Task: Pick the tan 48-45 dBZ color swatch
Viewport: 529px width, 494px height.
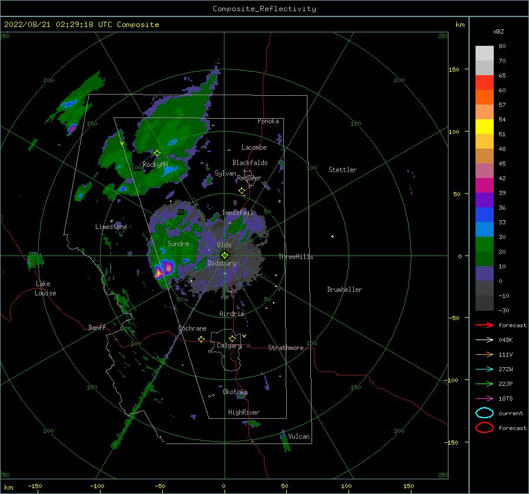Action: tap(484, 156)
